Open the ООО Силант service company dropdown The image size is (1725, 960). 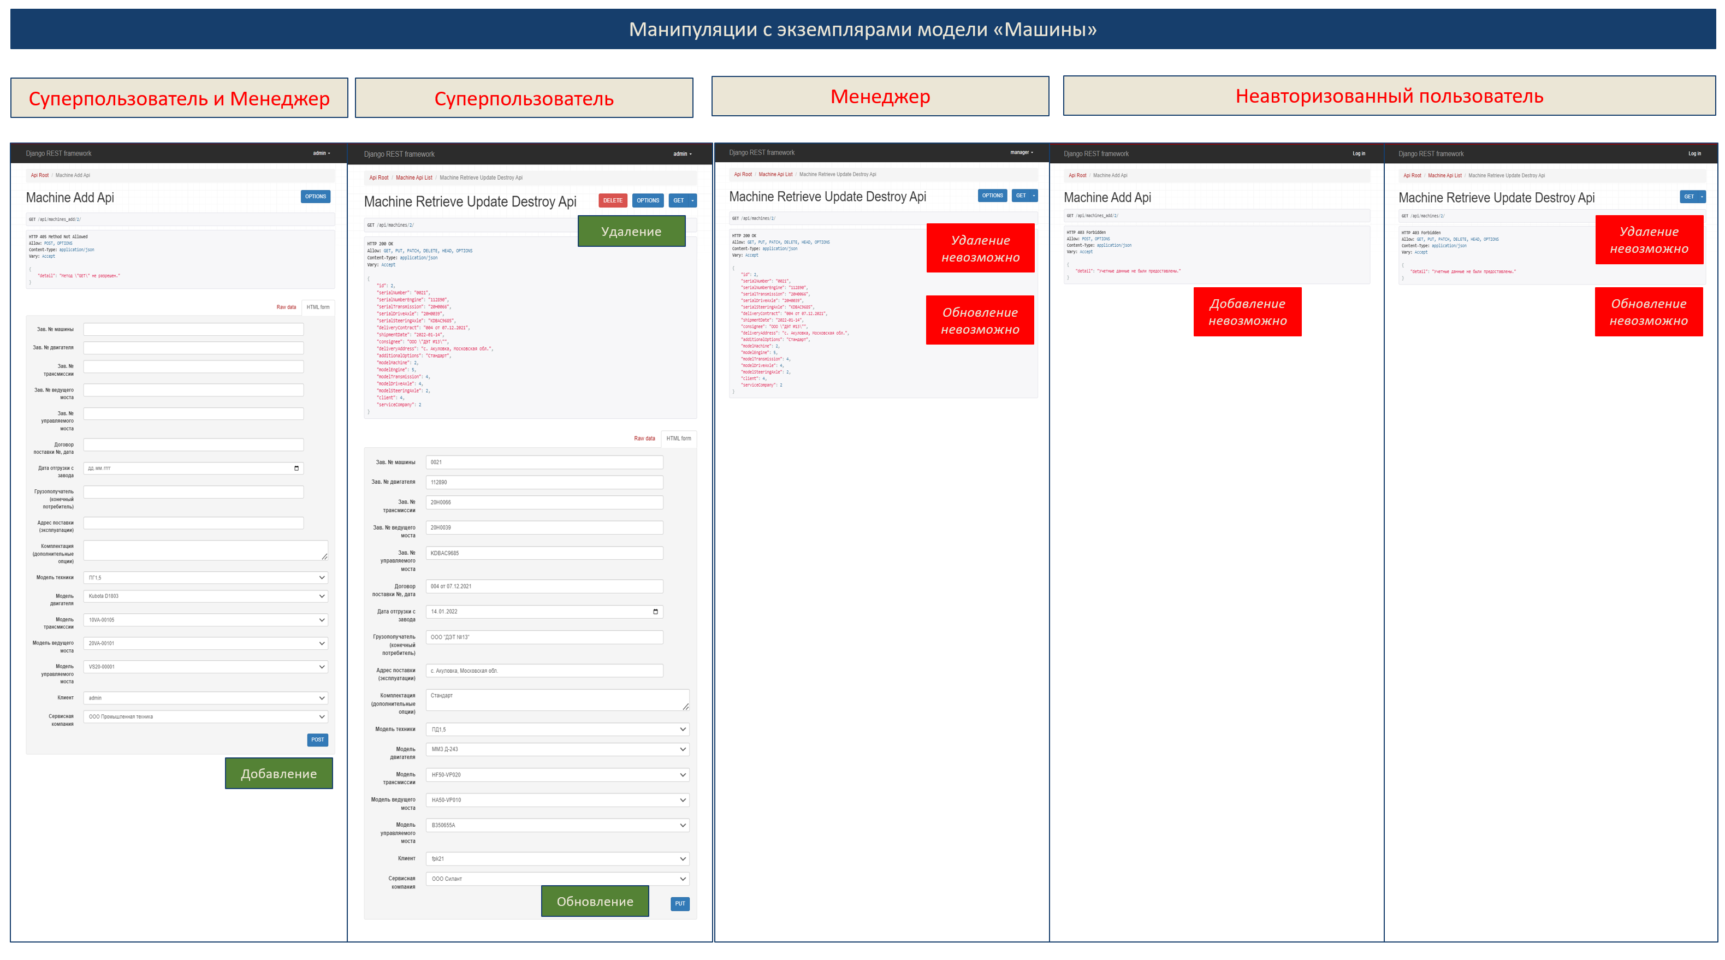tap(558, 878)
